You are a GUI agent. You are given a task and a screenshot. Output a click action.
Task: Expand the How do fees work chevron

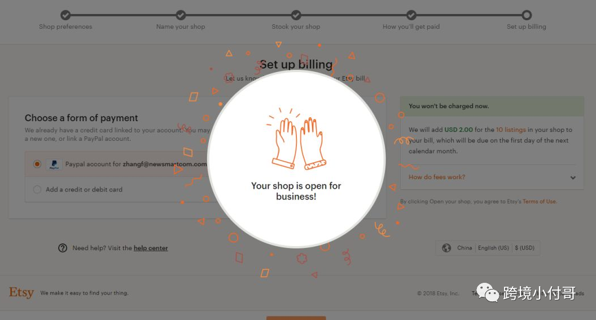click(573, 177)
